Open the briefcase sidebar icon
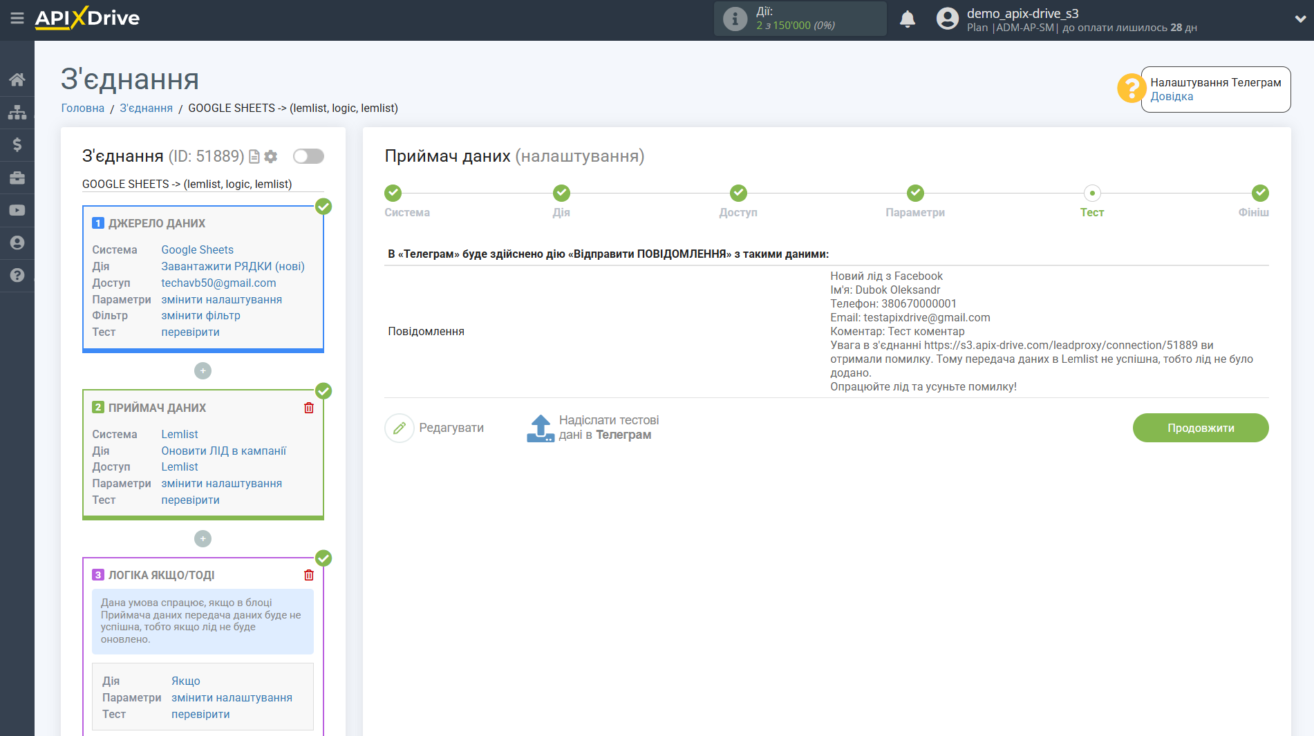This screenshot has height=736, width=1314. click(x=17, y=178)
